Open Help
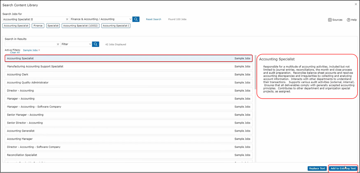 pyautogui.click(x=352, y=19)
